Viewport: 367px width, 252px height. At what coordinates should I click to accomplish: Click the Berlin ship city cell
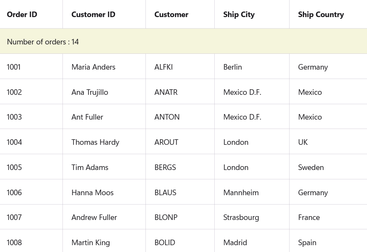[x=233, y=67]
